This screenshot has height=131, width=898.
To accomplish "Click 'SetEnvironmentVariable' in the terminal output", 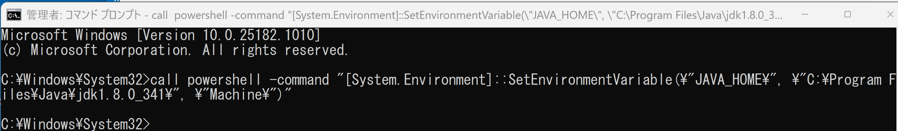I will click(x=590, y=80).
